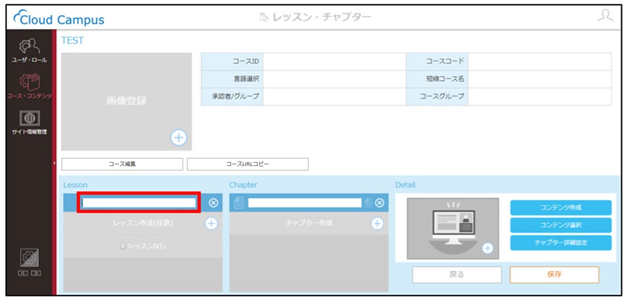Add a chapter with the plus icon
627x301 pixels.
[x=377, y=224]
